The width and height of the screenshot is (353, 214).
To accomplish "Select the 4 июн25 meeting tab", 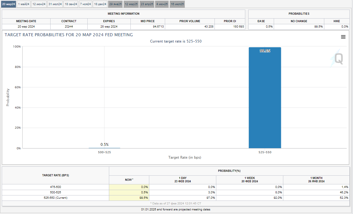I will pyautogui.click(x=162, y=4).
